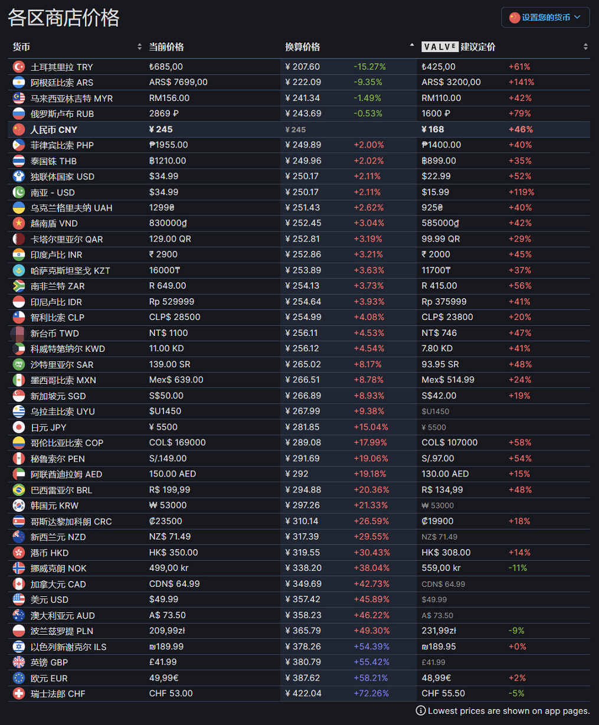Click the Brazilian Real flag icon
The image size is (599, 725).
click(19, 489)
